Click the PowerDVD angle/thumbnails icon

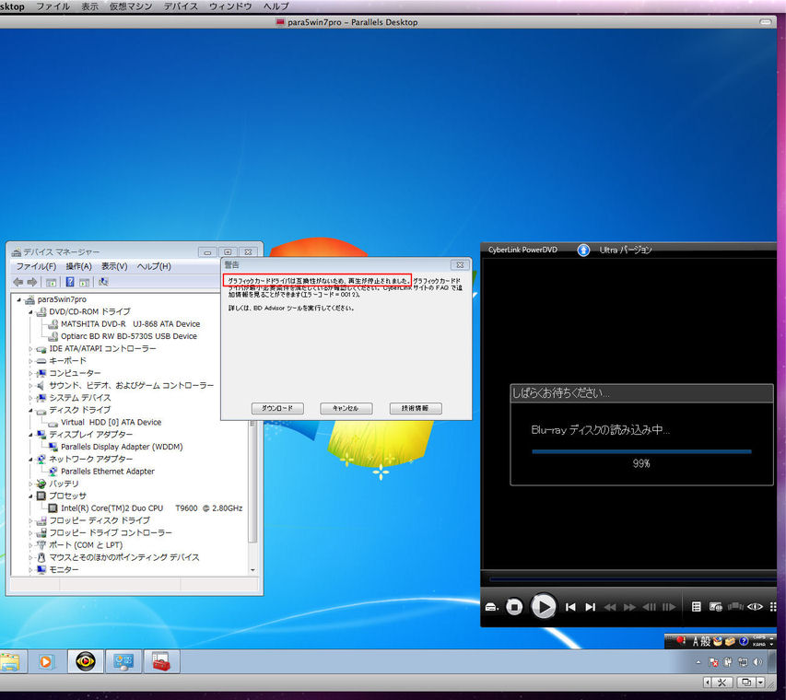(x=735, y=607)
